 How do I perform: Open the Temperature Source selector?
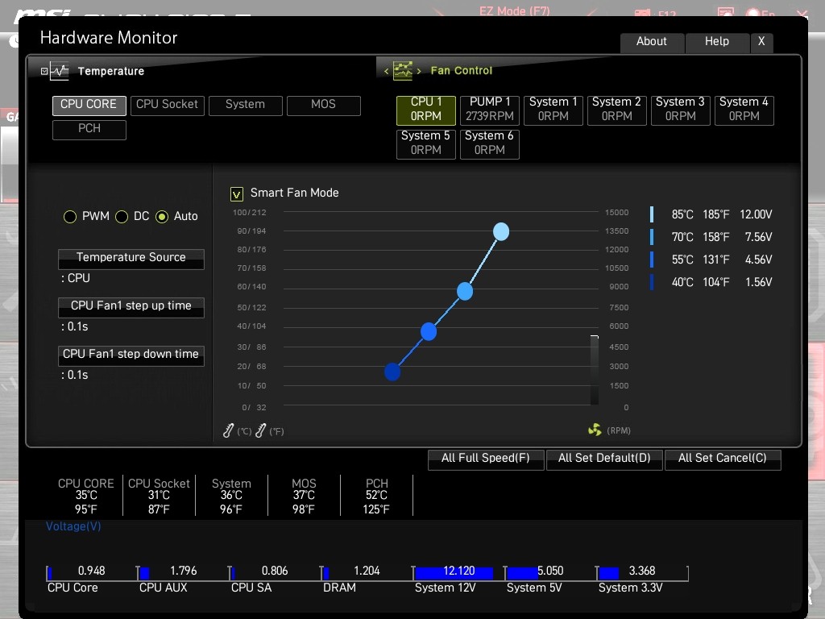(131, 258)
